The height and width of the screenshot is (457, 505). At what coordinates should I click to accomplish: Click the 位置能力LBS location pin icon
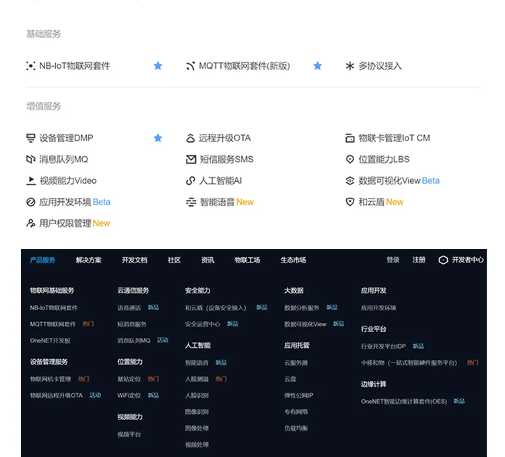click(349, 160)
